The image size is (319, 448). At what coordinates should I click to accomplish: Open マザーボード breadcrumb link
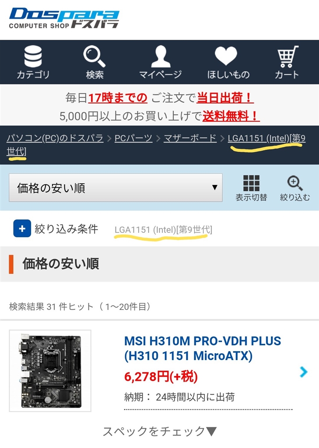click(x=190, y=138)
